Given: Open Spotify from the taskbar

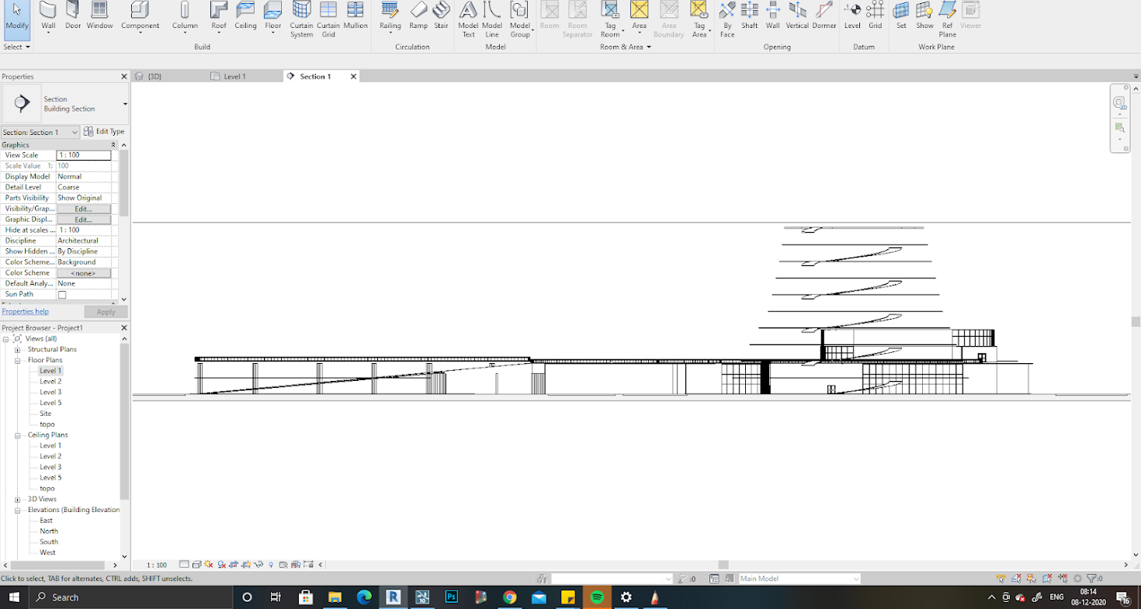Looking at the screenshot, I should [597, 597].
